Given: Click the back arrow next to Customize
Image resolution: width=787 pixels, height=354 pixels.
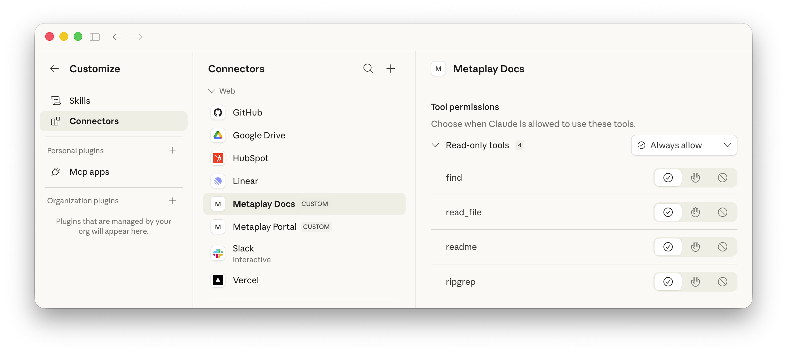Looking at the screenshot, I should [x=54, y=69].
